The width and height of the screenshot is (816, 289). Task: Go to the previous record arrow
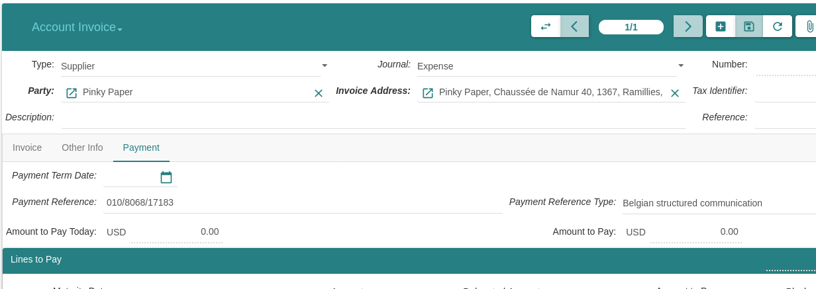[574, 26]
